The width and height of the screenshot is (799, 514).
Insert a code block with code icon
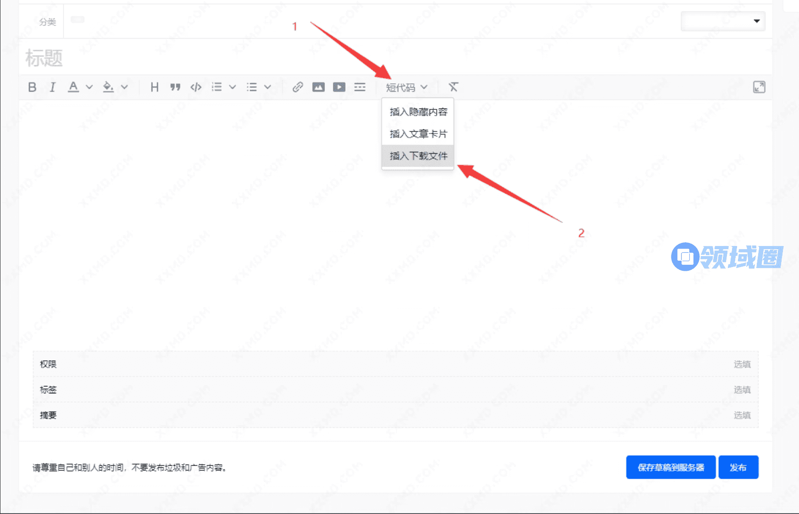click(x=196, y=87)
